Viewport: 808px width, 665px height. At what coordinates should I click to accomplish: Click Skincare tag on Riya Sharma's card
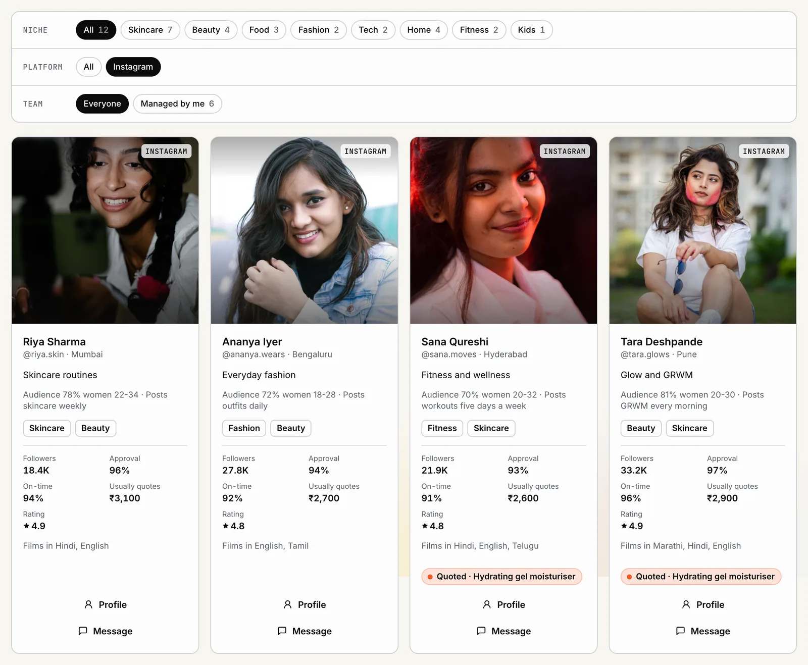(47, 428)
